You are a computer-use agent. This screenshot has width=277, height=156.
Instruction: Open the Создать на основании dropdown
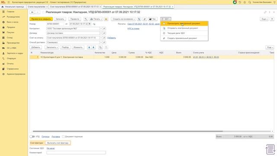pyautogui.click(x=123, y=19)
